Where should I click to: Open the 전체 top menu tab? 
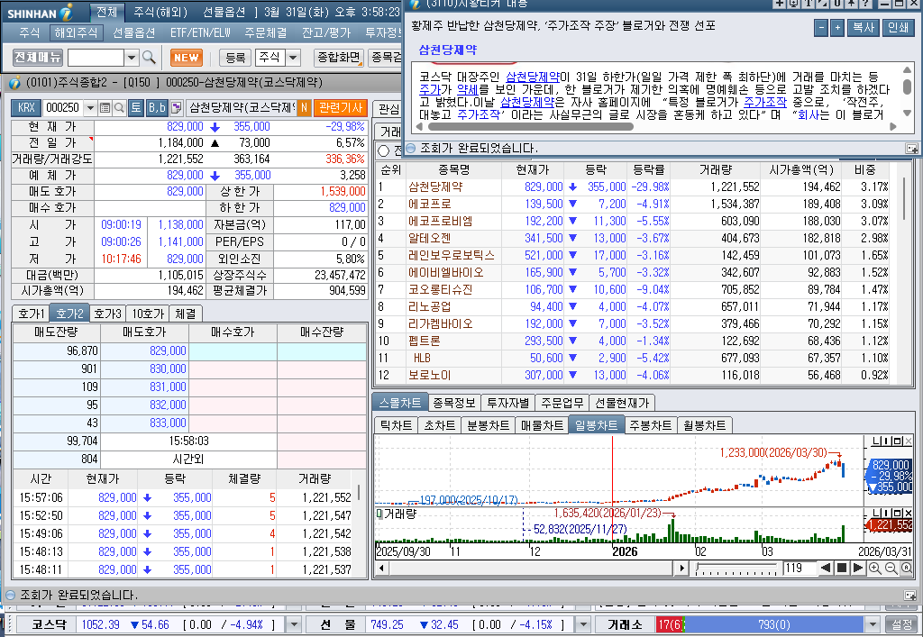[x=107, y=12]
